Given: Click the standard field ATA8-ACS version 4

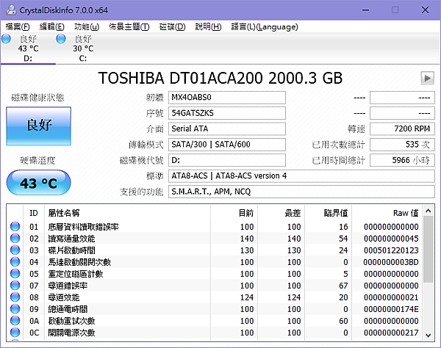Looking at the screenshot, I should pos(301,176).
